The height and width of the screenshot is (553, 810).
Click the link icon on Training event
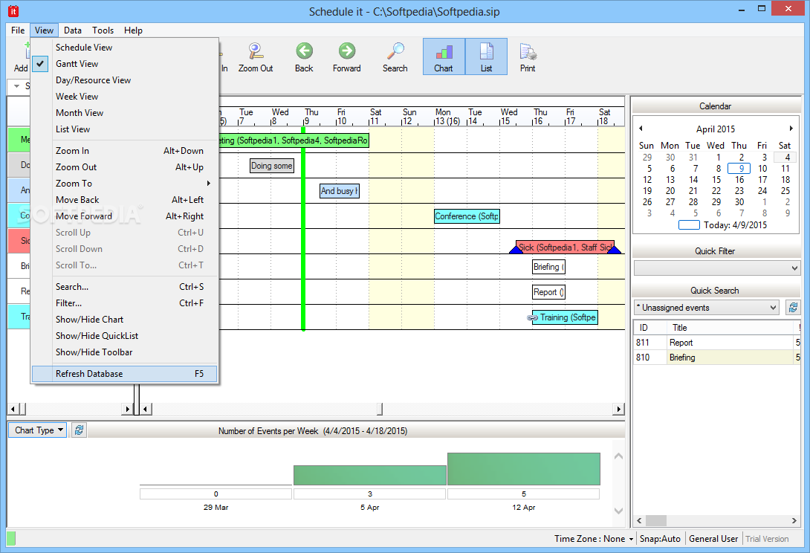point(532,317)
